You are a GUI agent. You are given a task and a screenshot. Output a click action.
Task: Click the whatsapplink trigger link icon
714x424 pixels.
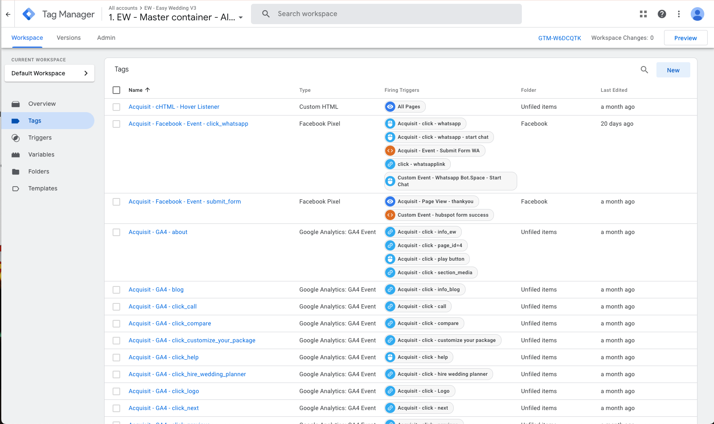pos(390,164)
